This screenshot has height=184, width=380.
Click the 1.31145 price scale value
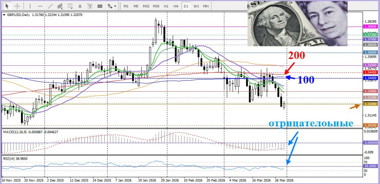point(371,115)
